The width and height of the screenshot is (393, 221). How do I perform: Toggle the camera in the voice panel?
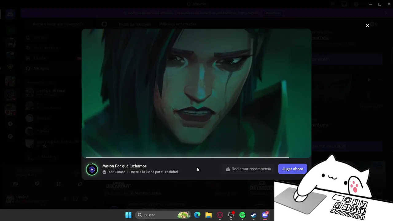[x=16, y=184]
